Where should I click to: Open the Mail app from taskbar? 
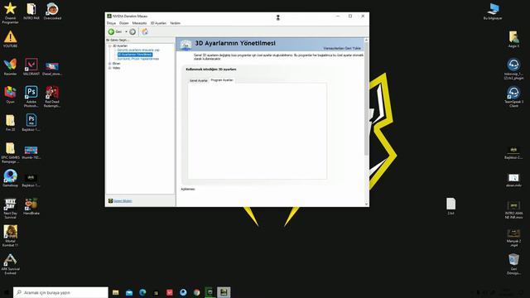point(129,292)
